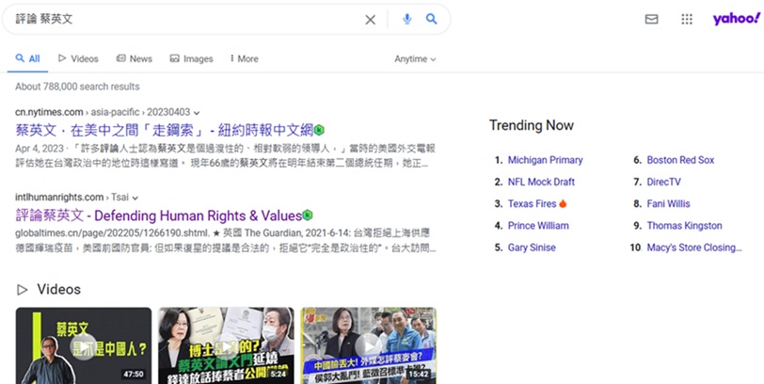Open the apps grid icon
This screenshot has width=764, height=384.
pyautogui.click(x=687, y=19)
